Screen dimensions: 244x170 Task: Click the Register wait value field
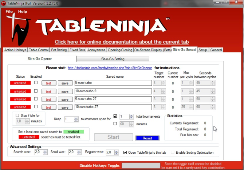point(110,152)
